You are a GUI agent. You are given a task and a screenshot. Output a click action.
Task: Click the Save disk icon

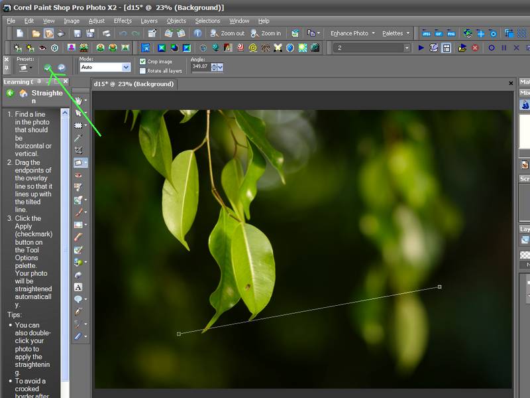click(78, 33)
